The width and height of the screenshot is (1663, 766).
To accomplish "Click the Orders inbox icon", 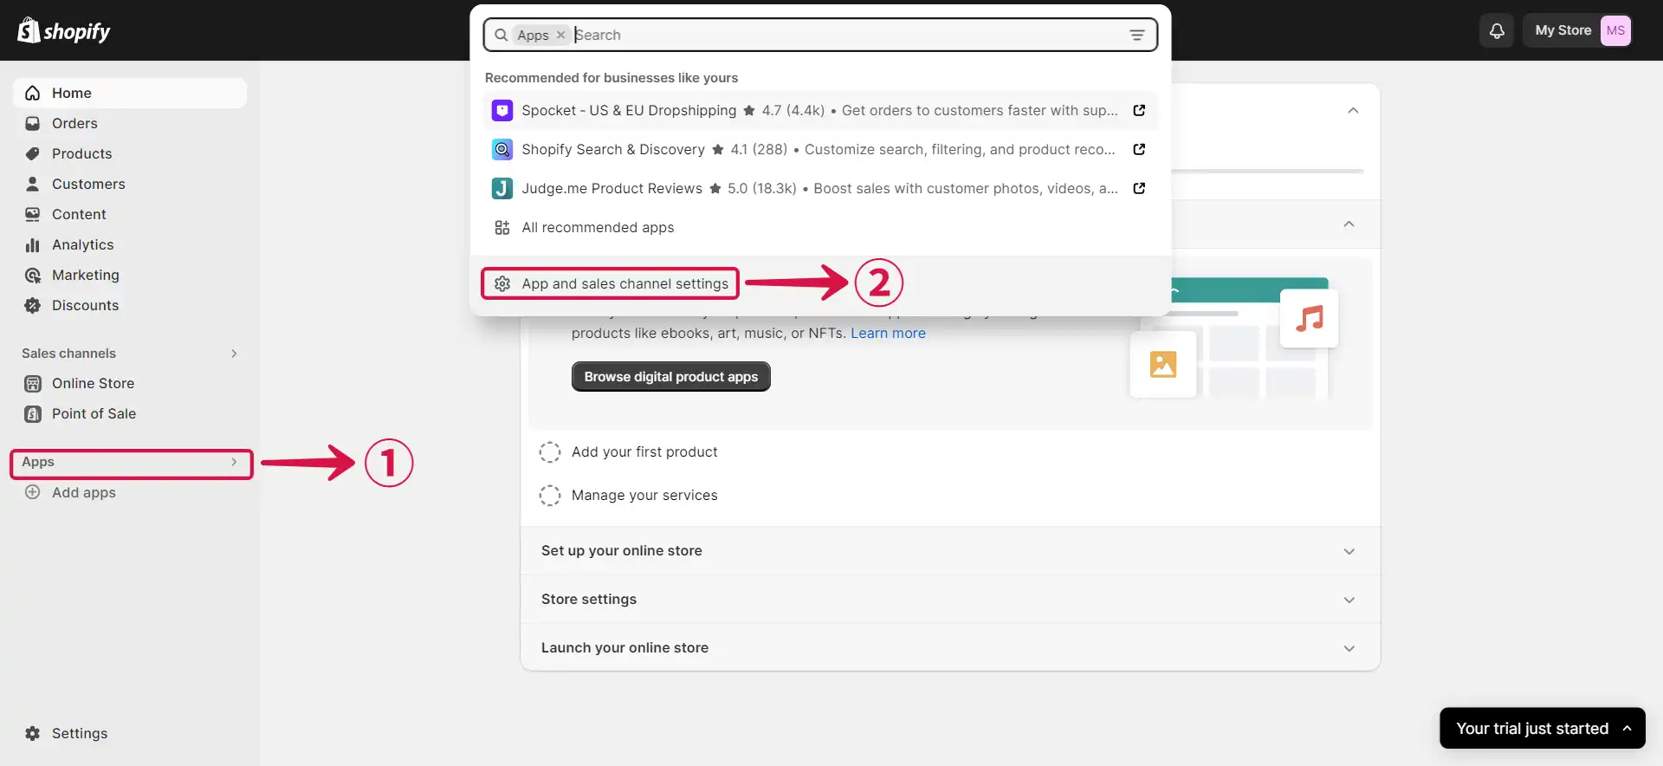I will coord(33,124).
